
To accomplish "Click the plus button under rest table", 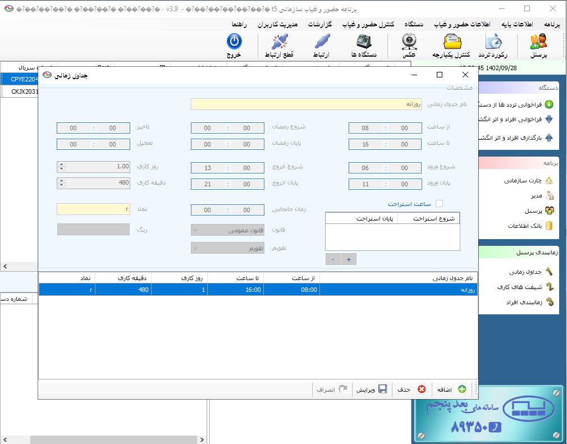I will [349, 259].
